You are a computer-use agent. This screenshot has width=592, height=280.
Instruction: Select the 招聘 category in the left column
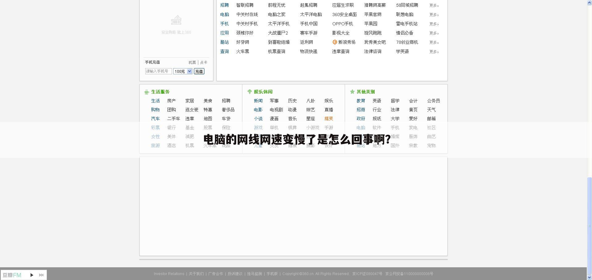pyautogui.click(x=225, y=5)
